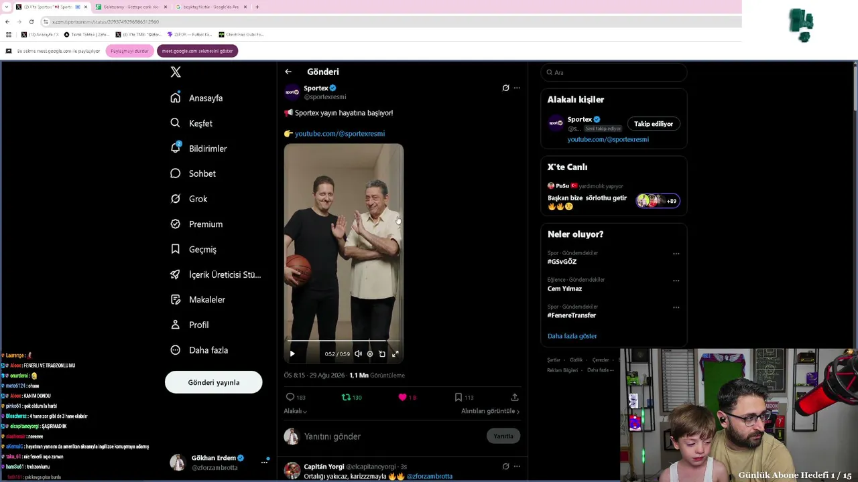858x482 pixels.
Task: Play the Sportex video
Action: 292,353
